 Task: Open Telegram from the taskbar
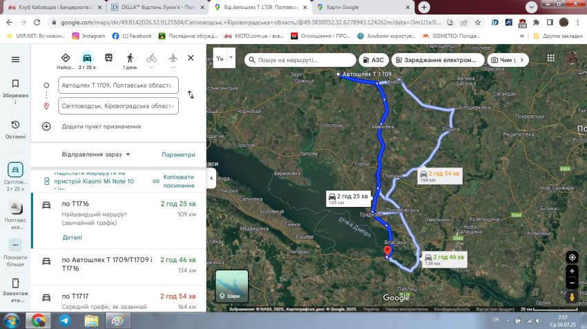[x=64, y=321]
